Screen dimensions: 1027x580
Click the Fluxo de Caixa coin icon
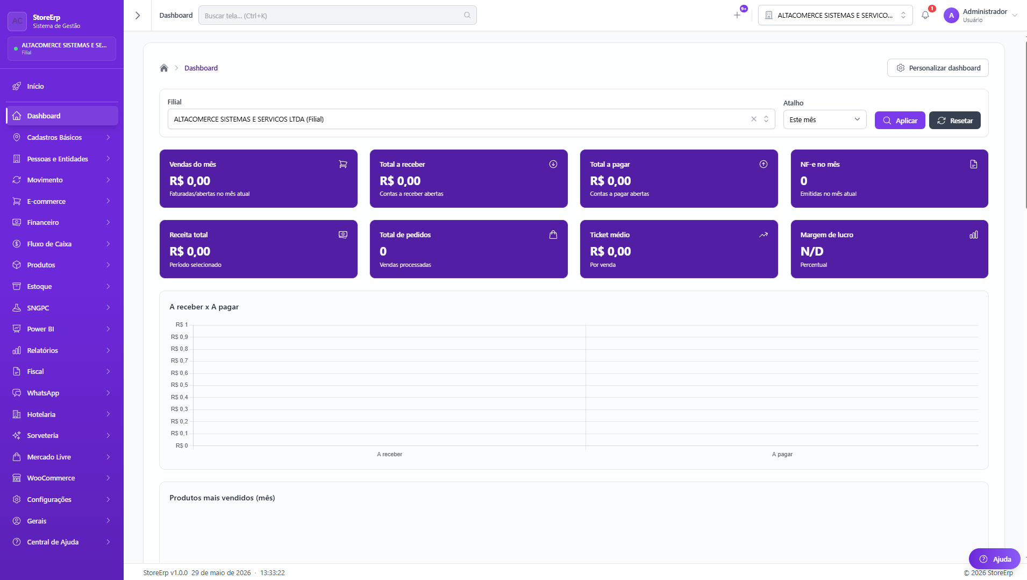(x=17, y=244)
